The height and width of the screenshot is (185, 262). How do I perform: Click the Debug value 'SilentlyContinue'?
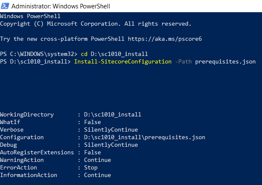111,145
